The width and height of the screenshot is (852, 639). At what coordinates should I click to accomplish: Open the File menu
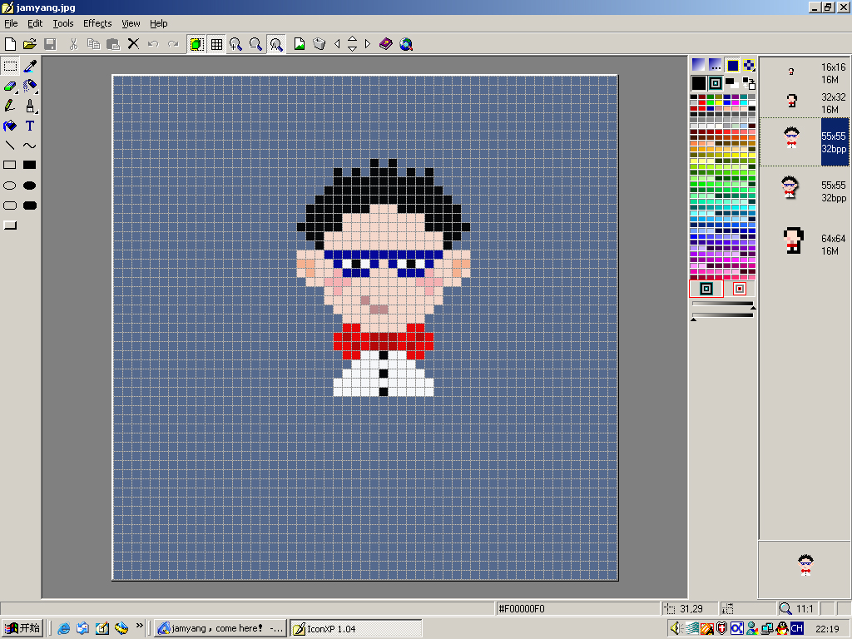[11, 23]
